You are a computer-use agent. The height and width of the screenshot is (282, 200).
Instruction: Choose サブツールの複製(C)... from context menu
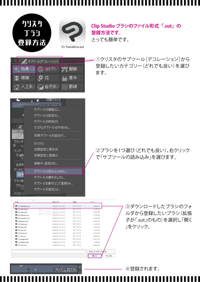[x=53, y=110]
